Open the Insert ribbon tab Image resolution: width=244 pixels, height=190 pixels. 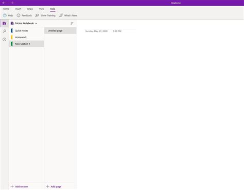point(18,9)
